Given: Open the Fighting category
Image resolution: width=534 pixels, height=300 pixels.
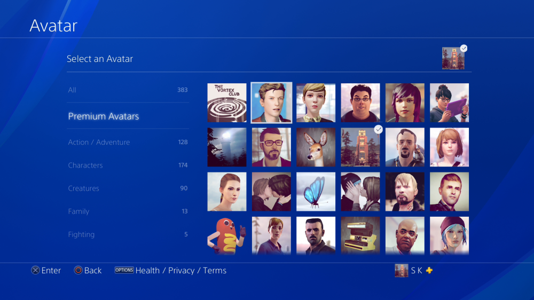Looking at the screenshot, I should pyautogui.click(x=128, y=234).
